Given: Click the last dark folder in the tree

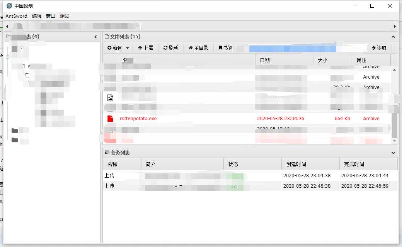Looking at the screenshot, I should (x=15, y=140).
